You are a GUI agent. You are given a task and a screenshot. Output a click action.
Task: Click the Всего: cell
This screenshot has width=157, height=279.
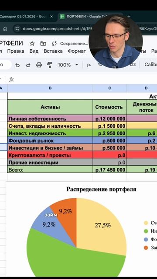point(50,170)
